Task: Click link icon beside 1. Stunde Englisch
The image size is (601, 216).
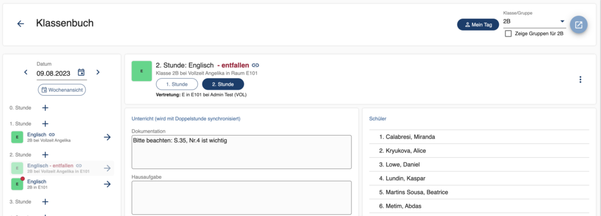Action: (x=52, y=134)
